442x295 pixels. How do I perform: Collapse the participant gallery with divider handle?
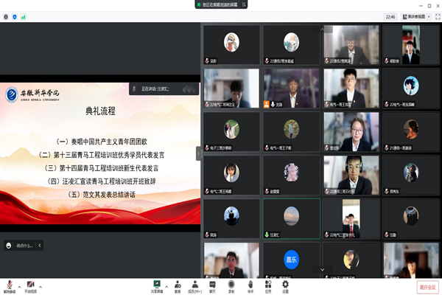point(197,153)
